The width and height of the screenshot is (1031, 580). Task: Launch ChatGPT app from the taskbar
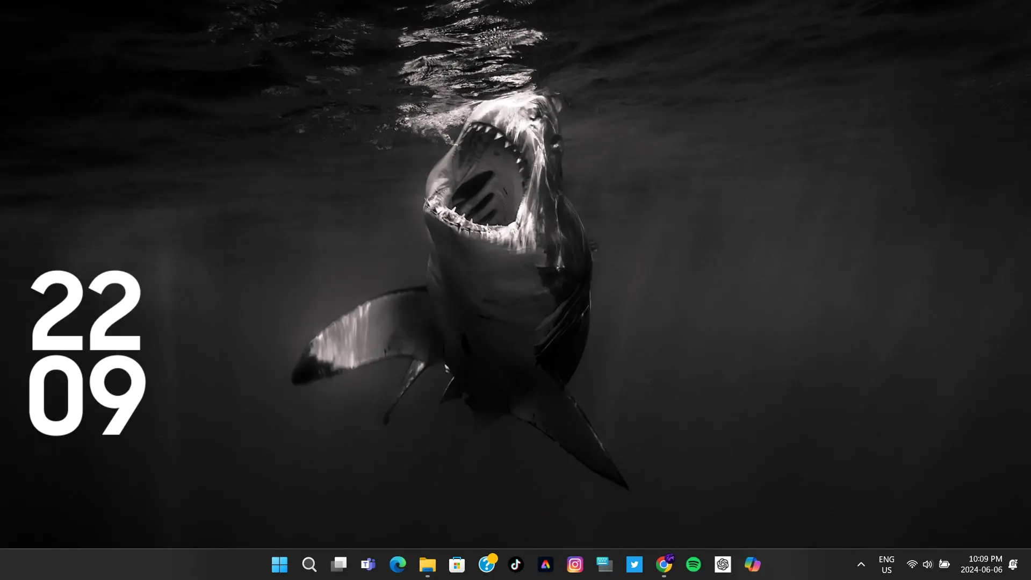pos(723,564)
